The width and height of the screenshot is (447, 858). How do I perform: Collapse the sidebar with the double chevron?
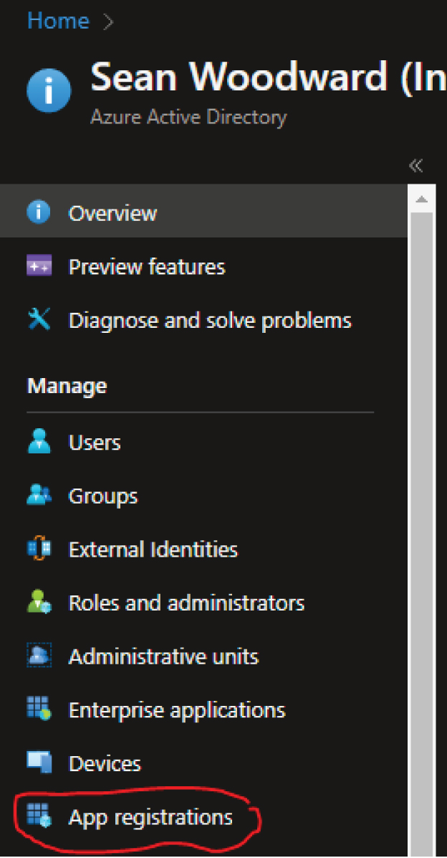(416, 165)
